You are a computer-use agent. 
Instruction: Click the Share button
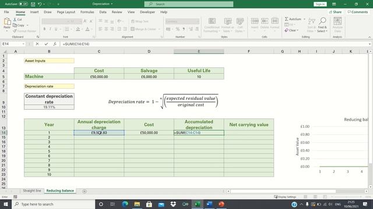pos(335,12)
